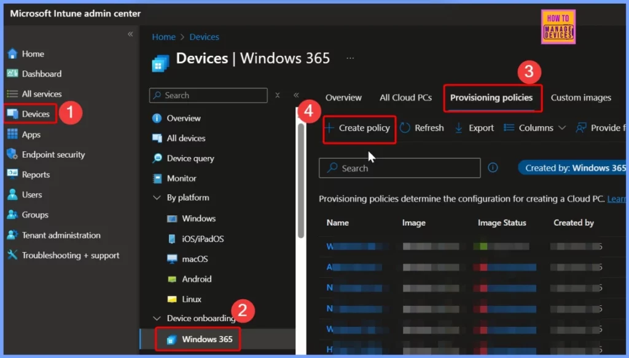Select the Devices icon in sidebar

pos(12,114)
